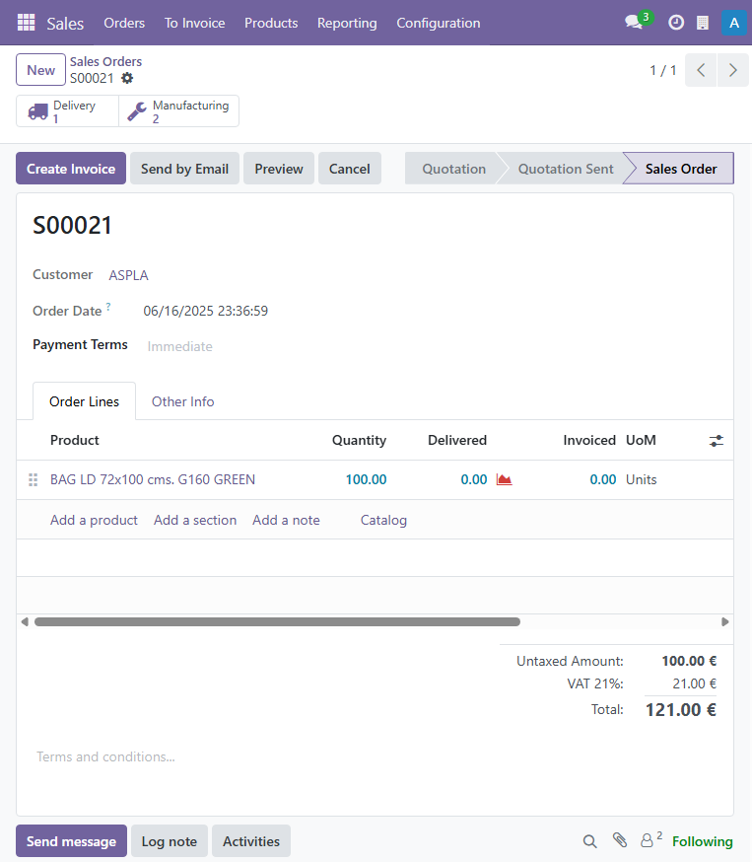
Task: Click the Payment Terms Immediate field
Action: click(179, 346)
